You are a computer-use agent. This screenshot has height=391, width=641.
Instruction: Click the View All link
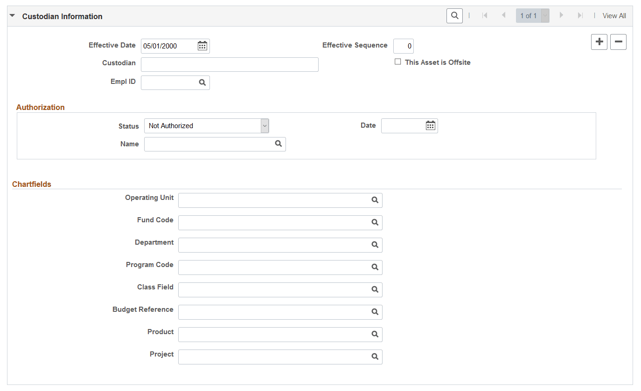[x=614, y=15]
